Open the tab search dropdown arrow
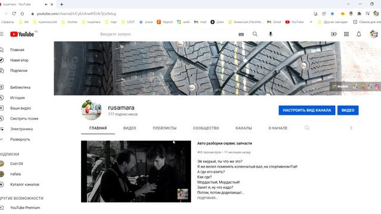This screenshot has width=381, height=214. pos(348,4)
